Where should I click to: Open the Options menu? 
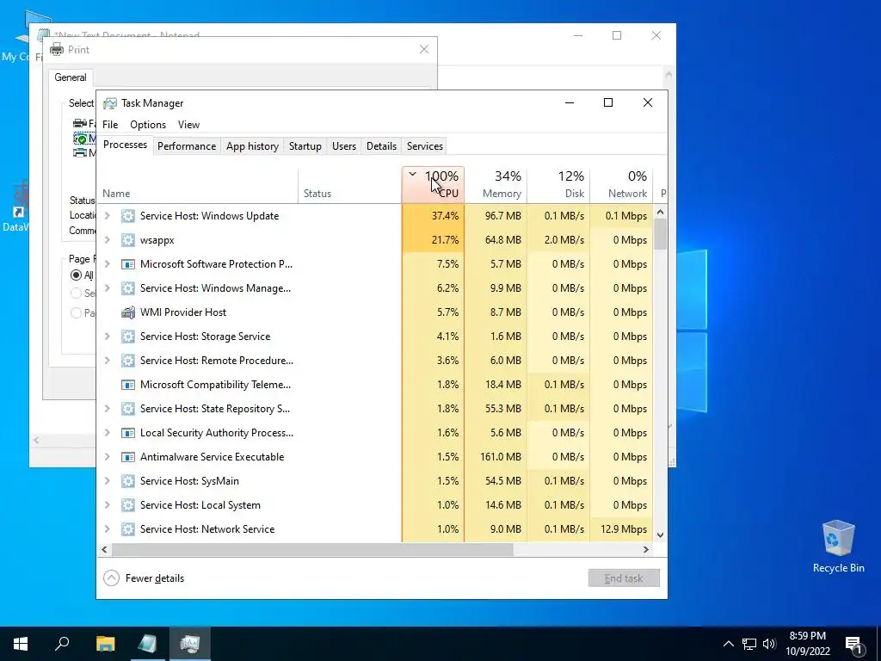pyautogui.click(x=148, y=125)
